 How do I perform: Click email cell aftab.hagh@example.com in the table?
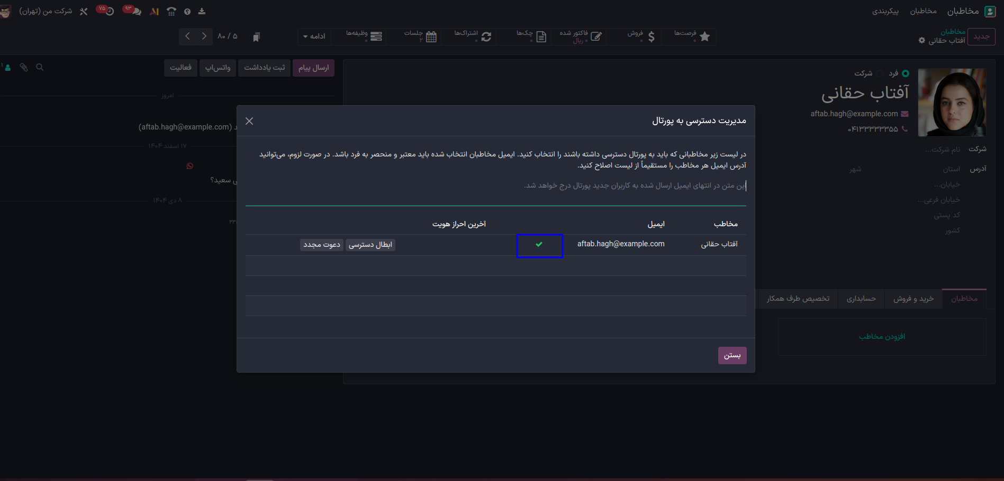click(x=621, y=244)
